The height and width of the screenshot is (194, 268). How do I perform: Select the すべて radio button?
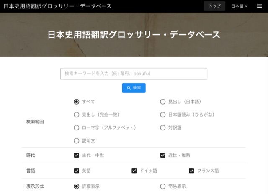tap(76, 102)
